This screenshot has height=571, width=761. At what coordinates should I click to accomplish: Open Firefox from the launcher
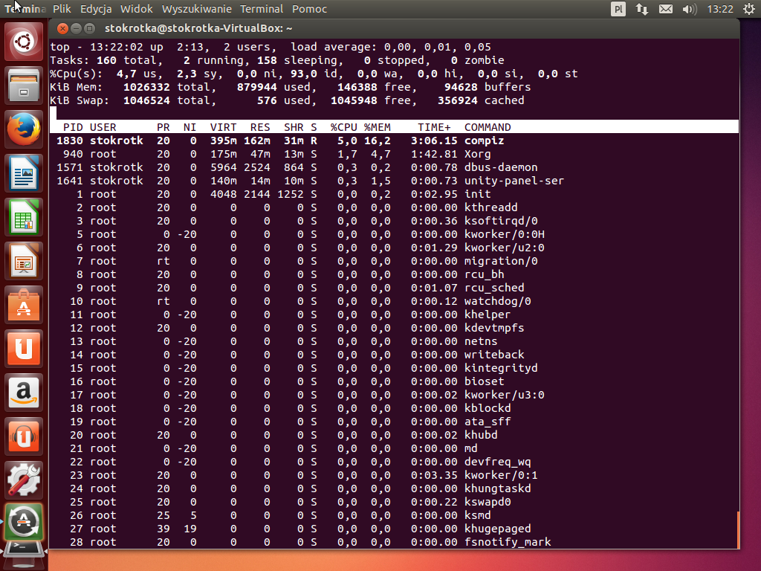(x=25, y=130)
